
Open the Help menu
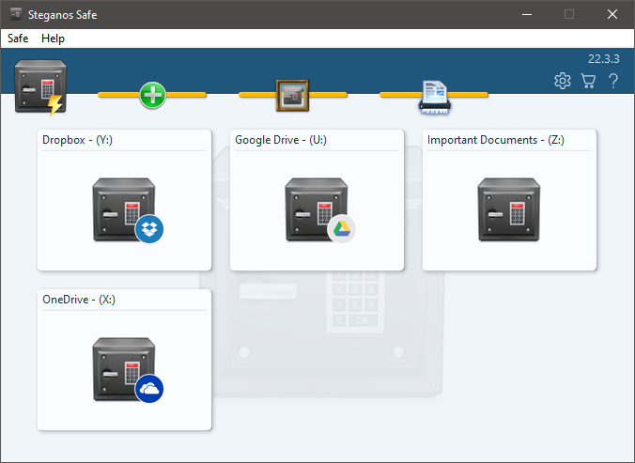click(53, 39)
